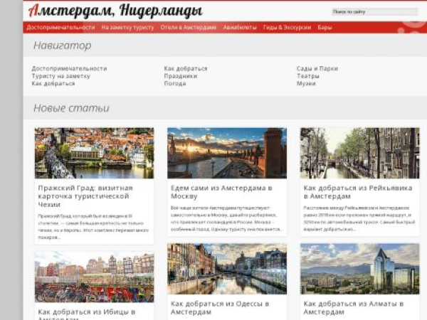Open article Как добраться из Рейкьявика в Амстердам
427x320 pixels.
pyautogui.click(x=358, y=192)
